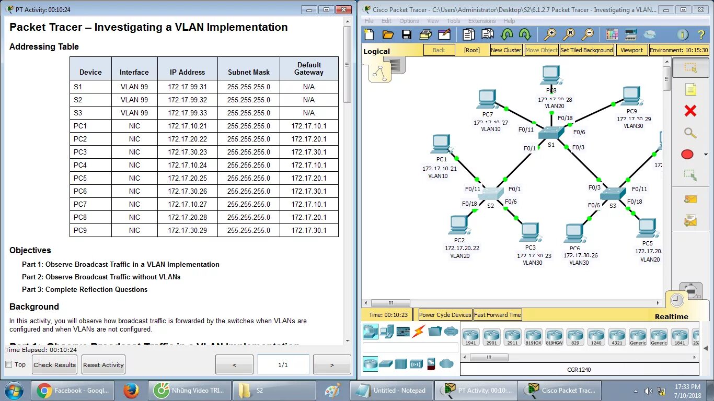Click the Save floppy disk icon

[407, 34]
